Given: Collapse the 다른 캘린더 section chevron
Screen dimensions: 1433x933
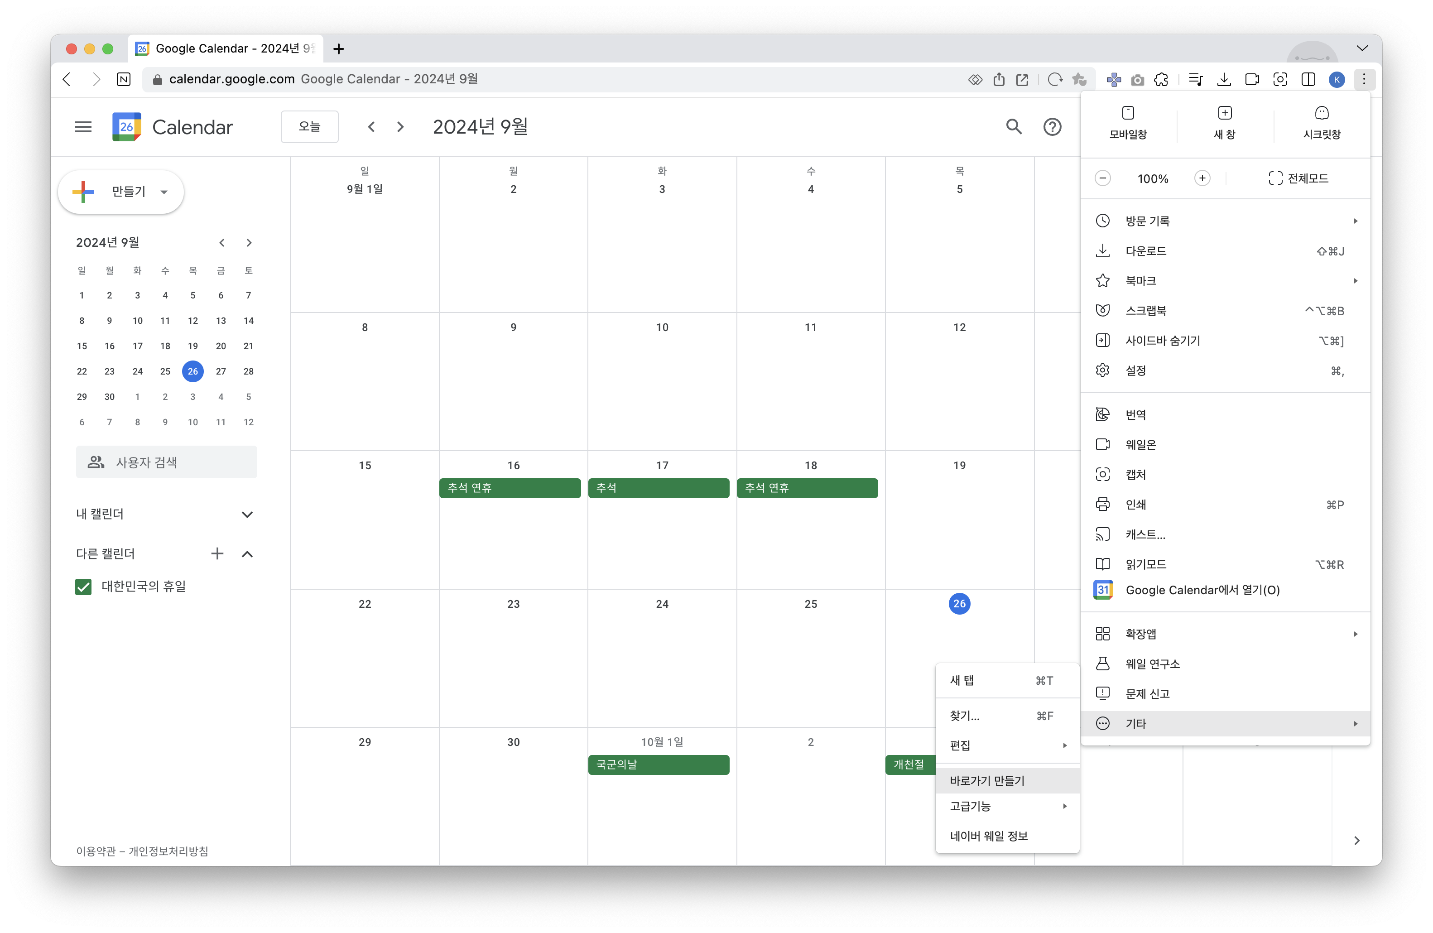Looking at the screenshot, I should pyautogui.click(x=247, y=554).
